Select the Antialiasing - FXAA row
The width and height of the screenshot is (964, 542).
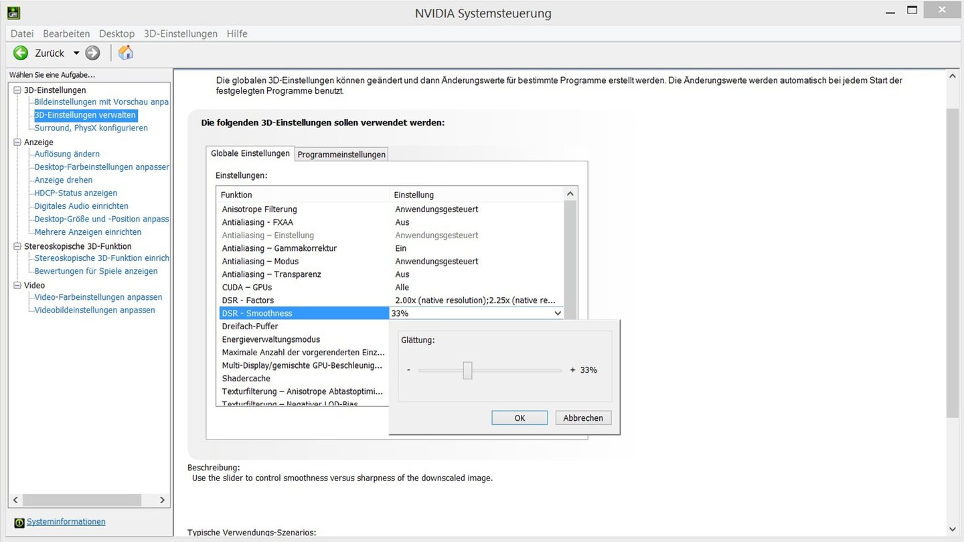[392, 222]
